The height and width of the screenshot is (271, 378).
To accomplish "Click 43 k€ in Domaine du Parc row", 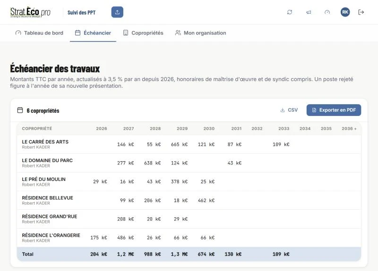I will (x=234, y=163).
